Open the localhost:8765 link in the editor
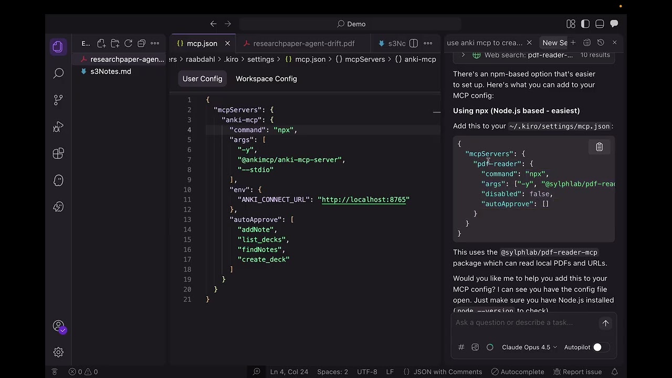This screenshot has width=672, height=378. click(364, 199)
